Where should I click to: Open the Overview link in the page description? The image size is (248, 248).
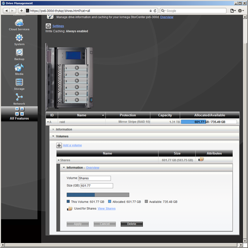167,17
